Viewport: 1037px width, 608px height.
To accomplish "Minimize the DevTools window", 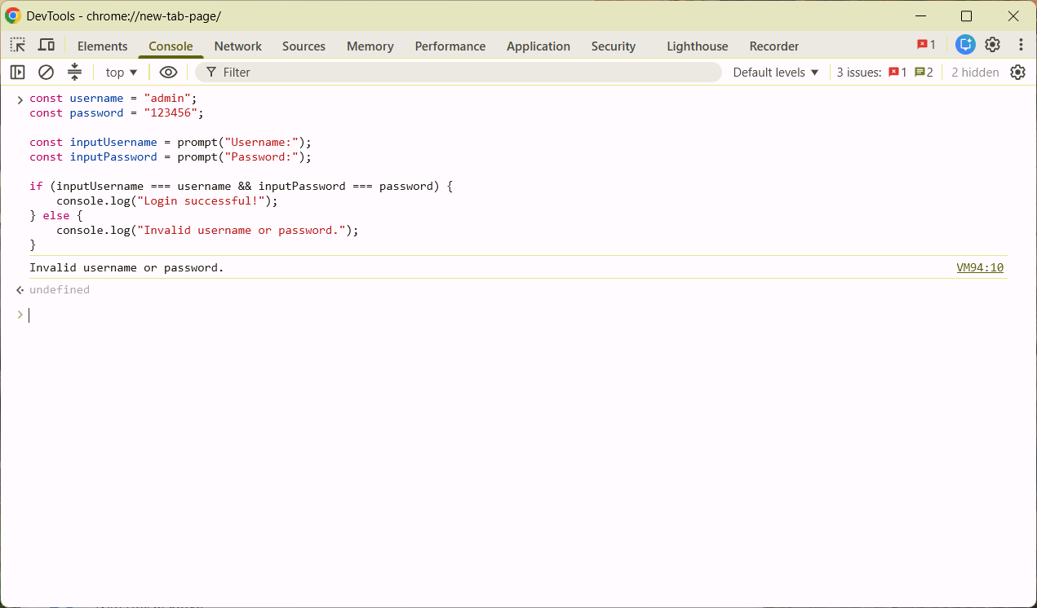I will point(920,15).
